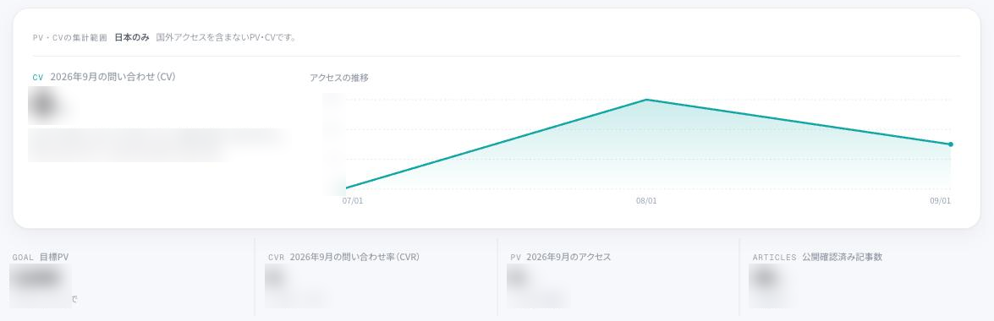
Task: Click the PV・CVの集計範囲 label
Action: (69, 37)
